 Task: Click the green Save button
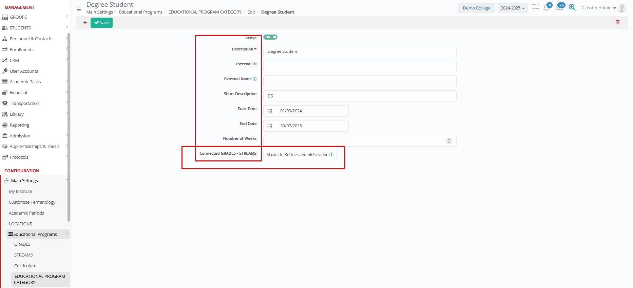pyautogui.click(x=101, y=23)
